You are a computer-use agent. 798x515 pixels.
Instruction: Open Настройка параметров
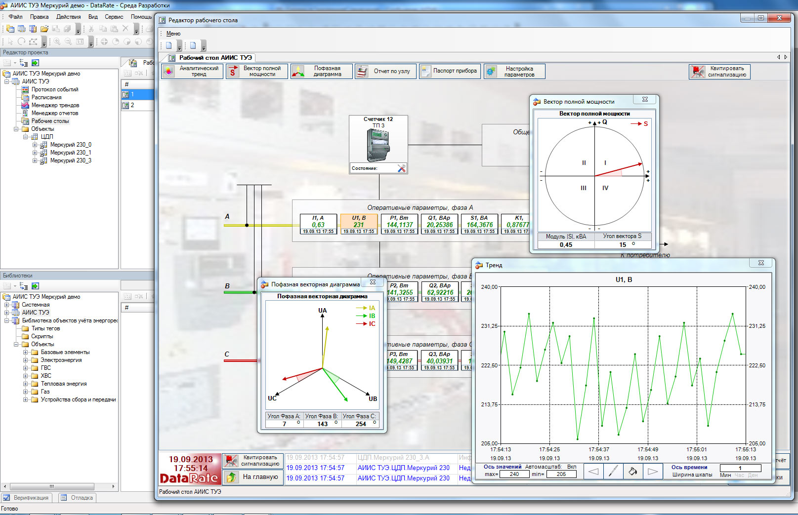coord(514,72)
